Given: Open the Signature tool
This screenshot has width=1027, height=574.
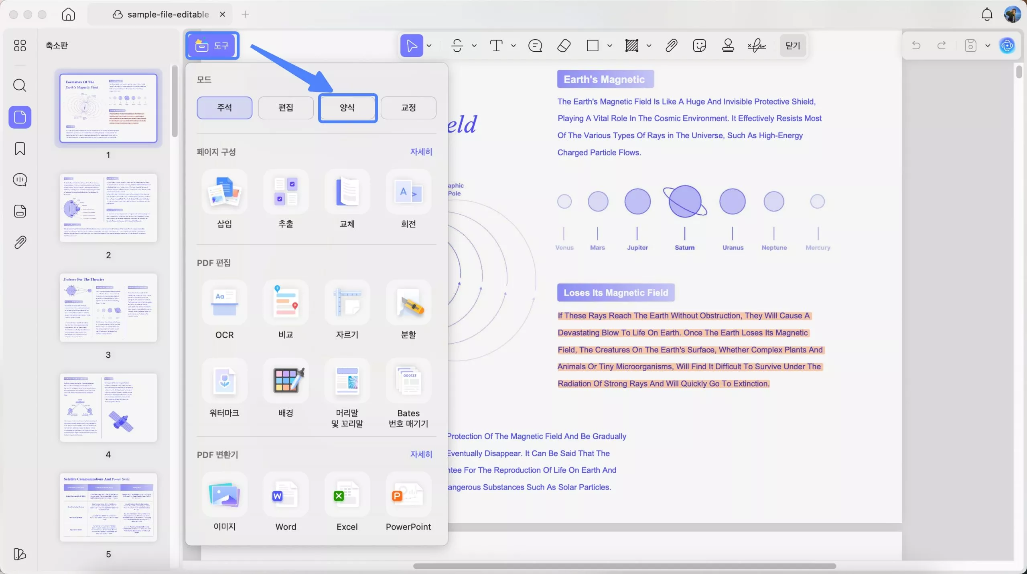Looking at the screenshot, I should tap(757, 46).
